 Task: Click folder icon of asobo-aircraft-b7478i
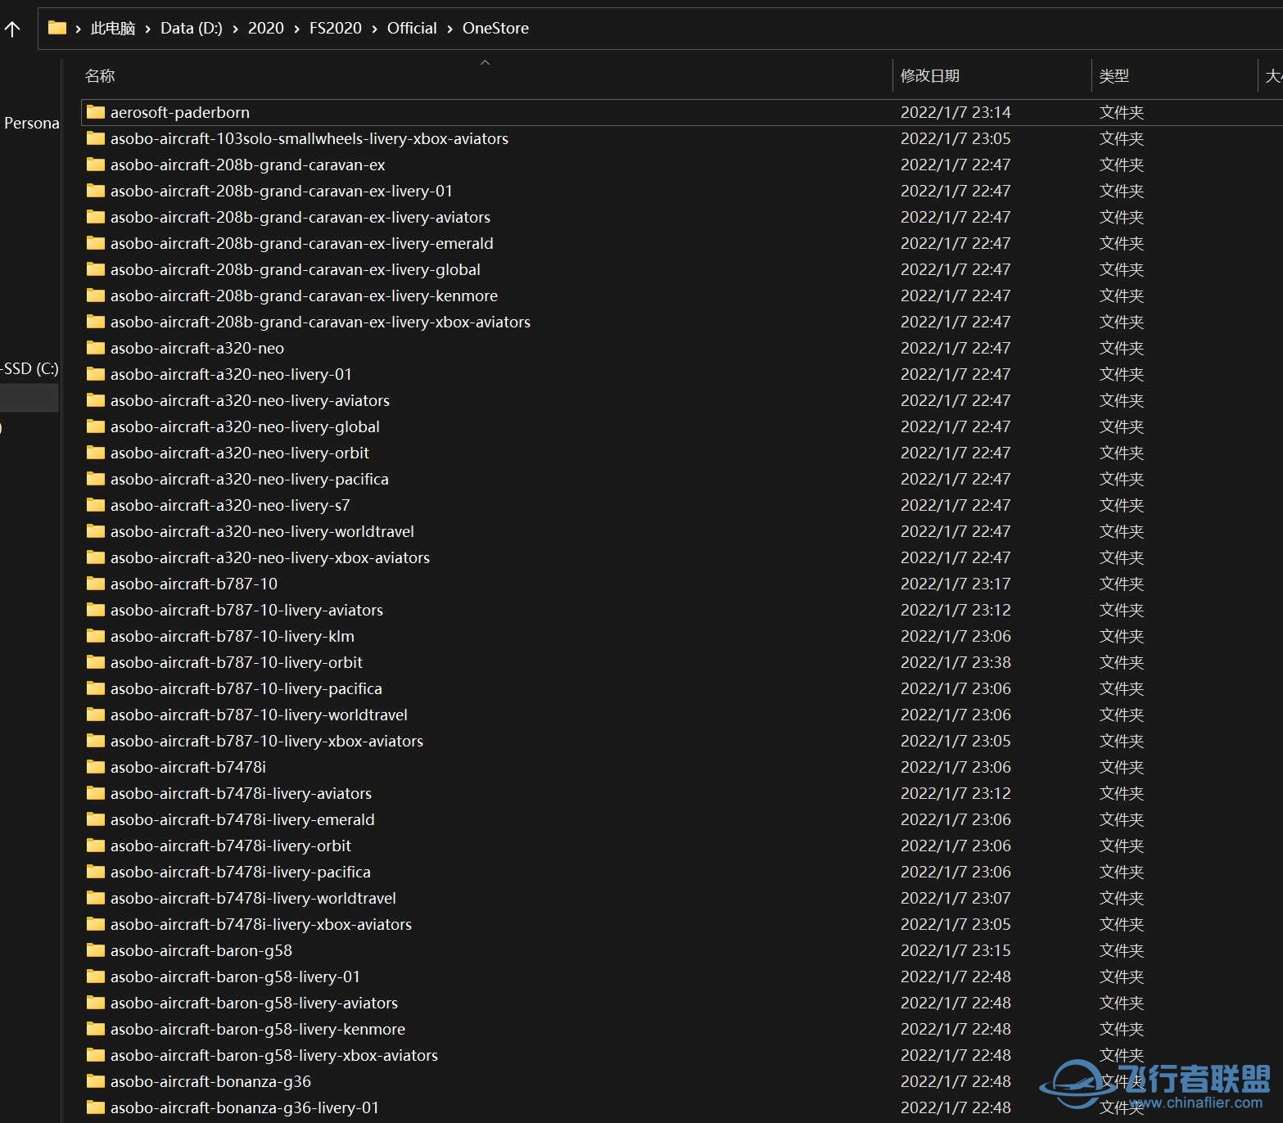(96, 767)
